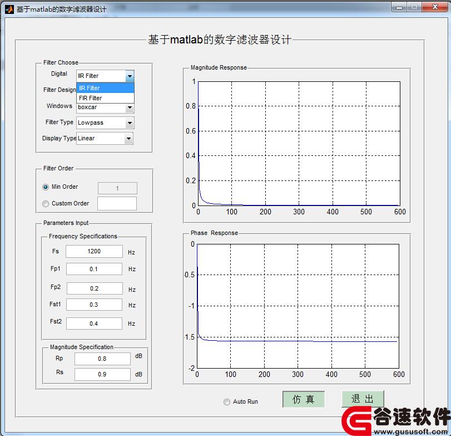Image resolution: width=451 pixels, height=436 pixels.
Task: Click the 仿真 simulate button
Action: (x=304, y=399)
